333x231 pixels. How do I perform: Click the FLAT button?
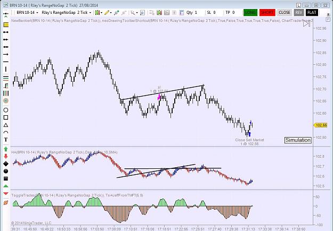[x=312, y=13]
